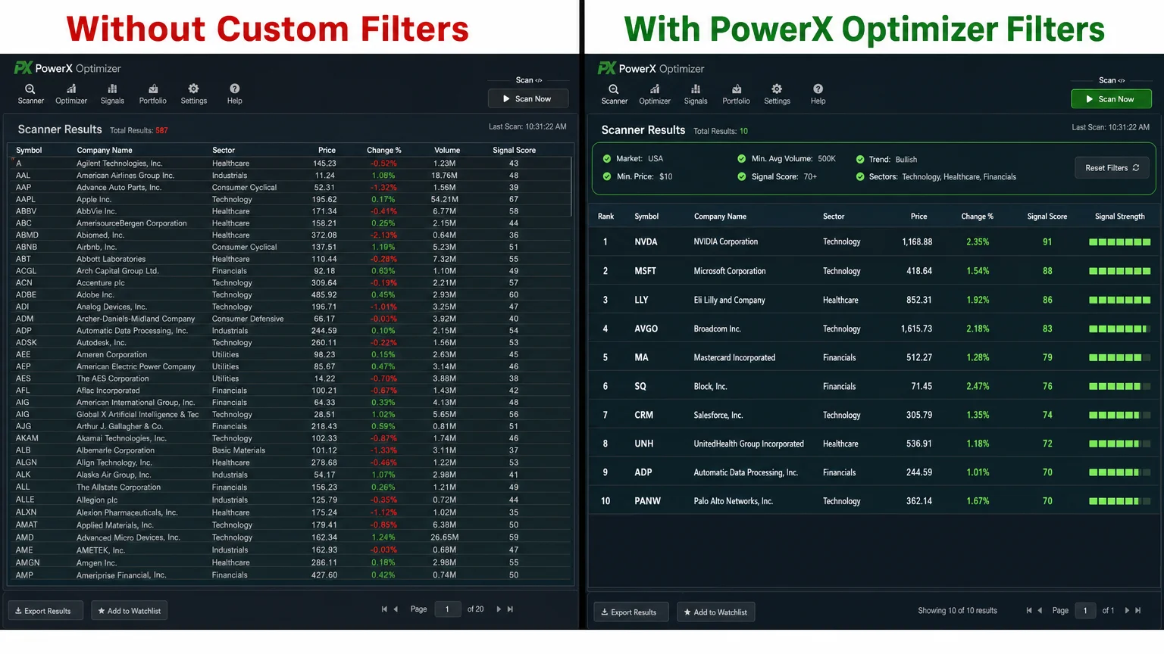The image size is (1164, 654).
Task: Toggle the Signal Score 70+ filter check
Action: tap(742, 176)
